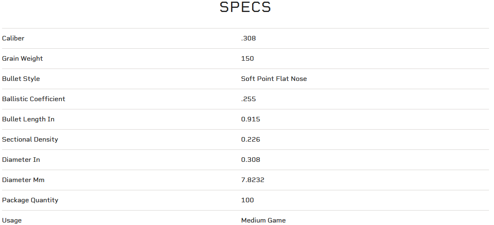Click the 0.915 bullet length value
This screenshot has width=494, height=225.
251,119
